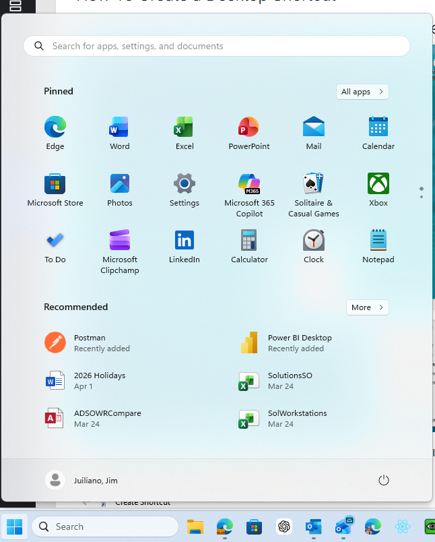The image size is (435, 542).
Task: Open Juiliano, Jim user account menu
Action: [x=81, y=480]
